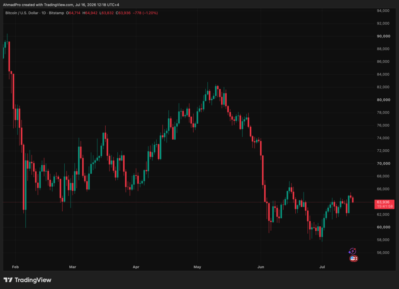The width and height of the screenshot is (399, 289).
Task: Click the legend close value C63,936
Action: click(123, 13)
